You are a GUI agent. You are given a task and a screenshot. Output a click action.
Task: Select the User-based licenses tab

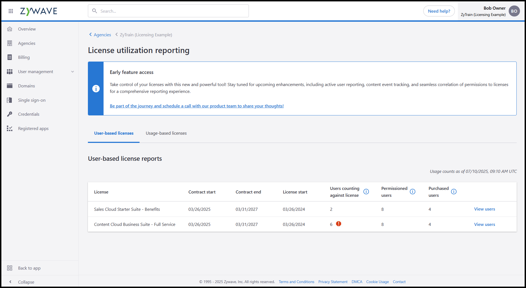pyautogui.click(x=113, y=133)
